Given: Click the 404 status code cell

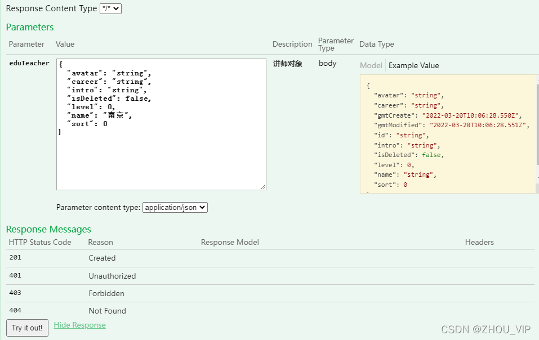Looking at the screenshot, I should point(15,310).
